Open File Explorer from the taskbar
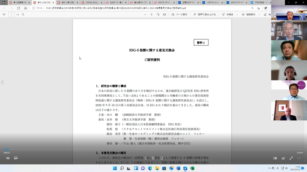 (x=157, y=168)
